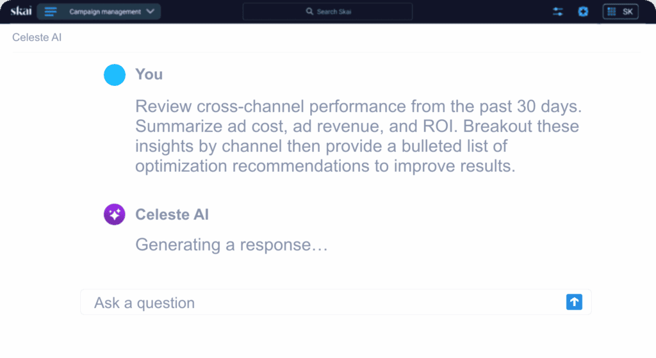Click the grid icon in SK button
Viewport: 656px width, 358px height.
pyautogui.click(x=613, y=12)
